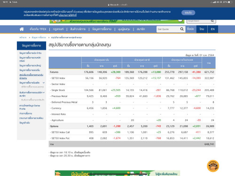
Task: Click the Get Quote search magnifier icon
Action: pyautogui.click(x=182, y=29)
